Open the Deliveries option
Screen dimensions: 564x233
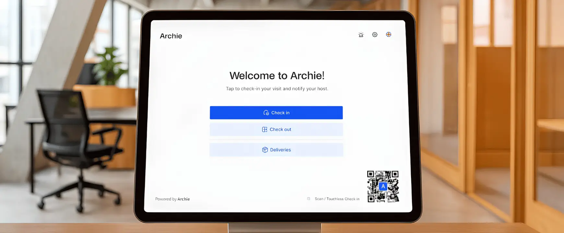(276, 150)
